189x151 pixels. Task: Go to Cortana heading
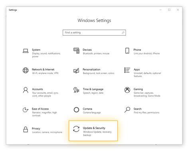pyautogui.click(x=87, y=109)
